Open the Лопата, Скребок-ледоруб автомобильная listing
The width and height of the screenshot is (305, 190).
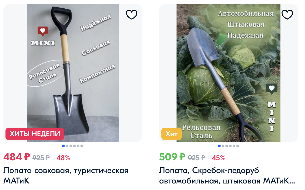click(x=227, y=176)
